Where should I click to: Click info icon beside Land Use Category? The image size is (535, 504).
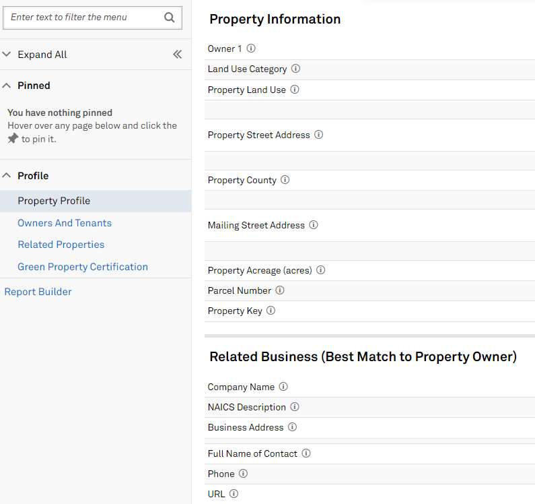click(295, 69)
